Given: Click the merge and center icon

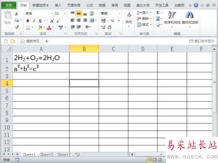Looking at the screenshot, I should tap(92, 20).
